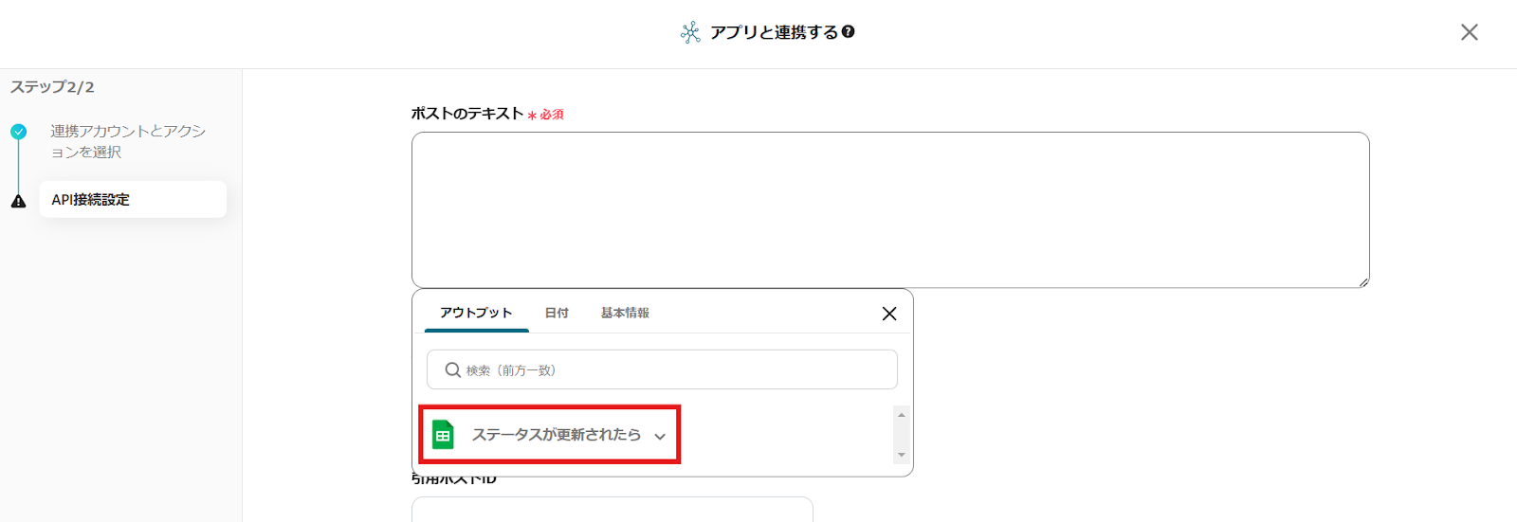This screenshot has width=1517, height=522.
Task: Click the completed step checkmark icon
Action: (18, 132)
